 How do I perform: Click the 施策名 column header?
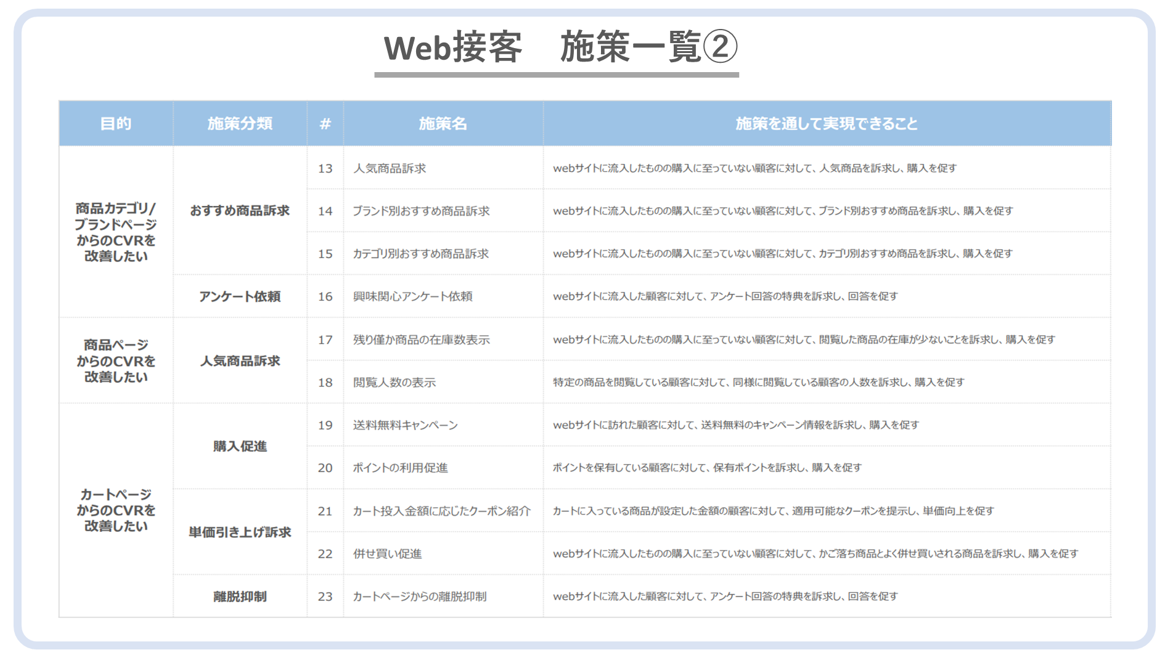[x=443, y=124]
